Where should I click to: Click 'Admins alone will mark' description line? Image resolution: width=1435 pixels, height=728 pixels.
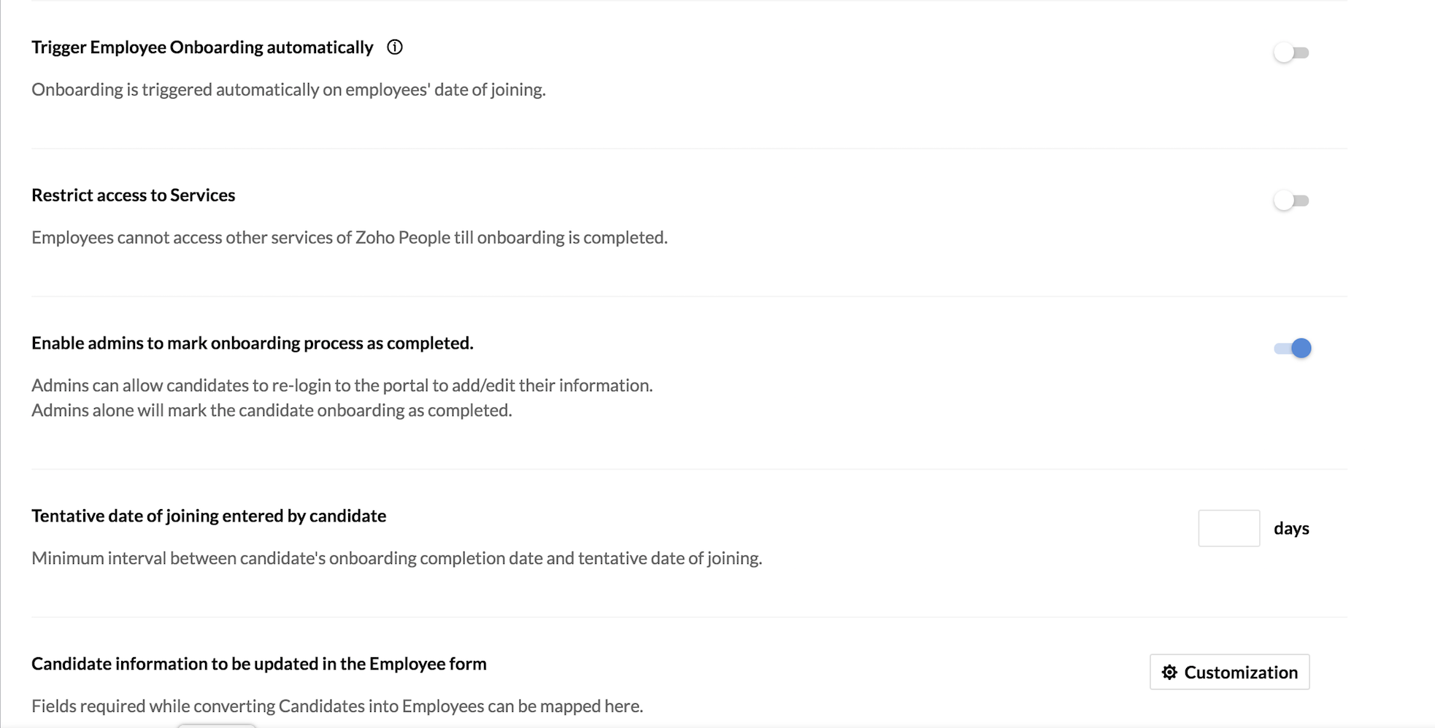pos(272,410)
